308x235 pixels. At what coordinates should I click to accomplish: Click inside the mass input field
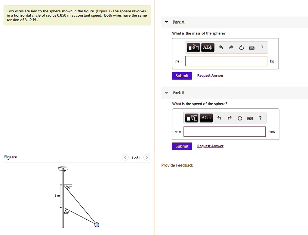226,61
